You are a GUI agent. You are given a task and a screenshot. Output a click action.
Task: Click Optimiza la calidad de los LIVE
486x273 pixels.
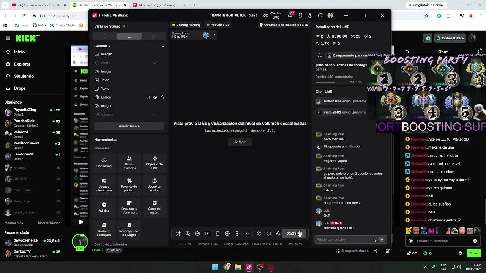click(284, 25)
